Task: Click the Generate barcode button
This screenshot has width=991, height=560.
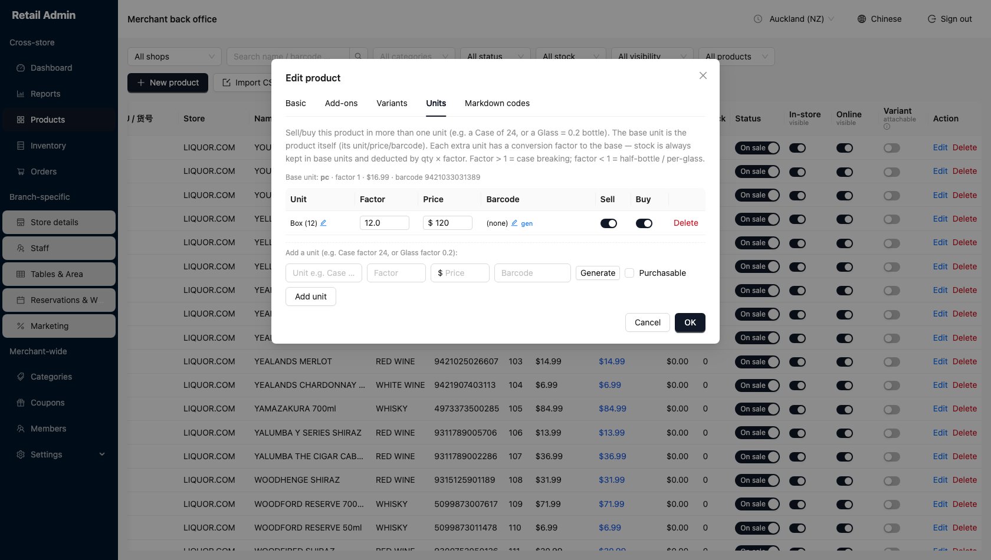Action: pyautogui.click(x=598, y=273)
